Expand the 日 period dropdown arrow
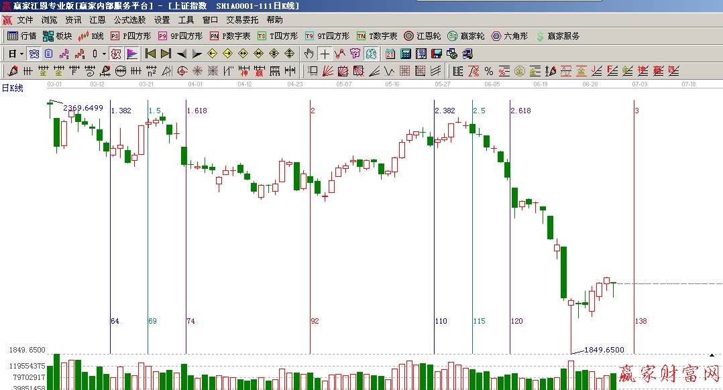723x390 pixels. click(21, 54)
